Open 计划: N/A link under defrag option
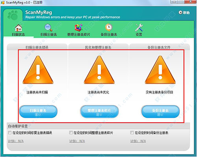The height and width of the screenshot is (157, 197). [77, 141]
